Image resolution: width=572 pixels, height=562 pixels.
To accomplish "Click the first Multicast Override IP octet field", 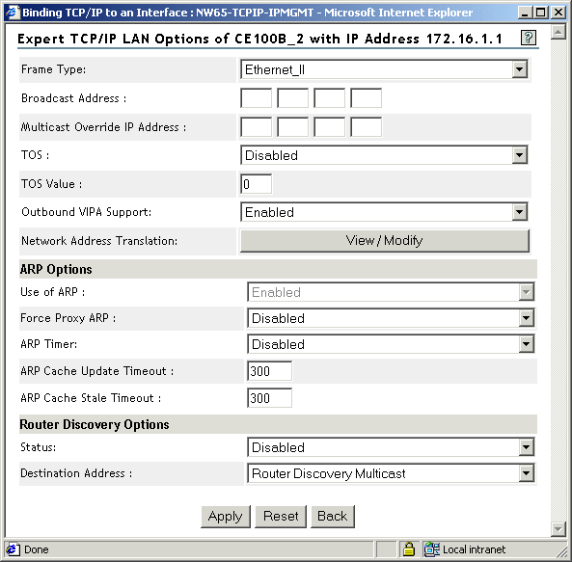I will (x=256, y=127).
